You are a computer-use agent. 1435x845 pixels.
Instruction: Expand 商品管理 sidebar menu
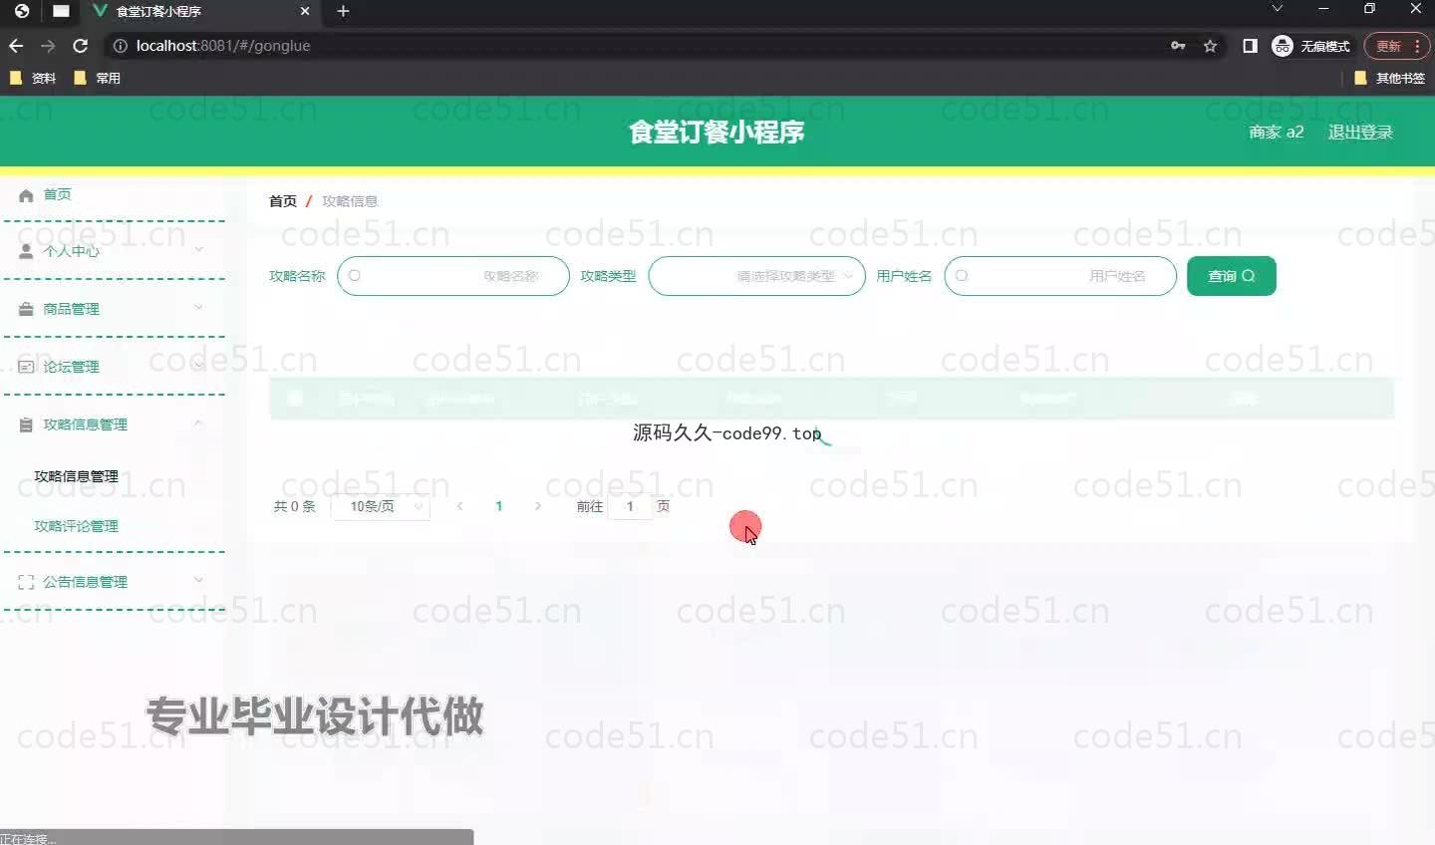(x=114, y=308)
